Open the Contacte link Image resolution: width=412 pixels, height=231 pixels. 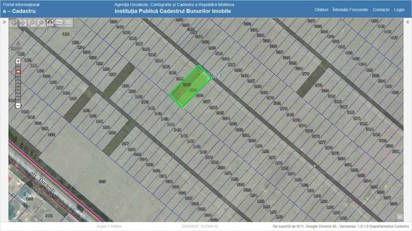point(381,10)
